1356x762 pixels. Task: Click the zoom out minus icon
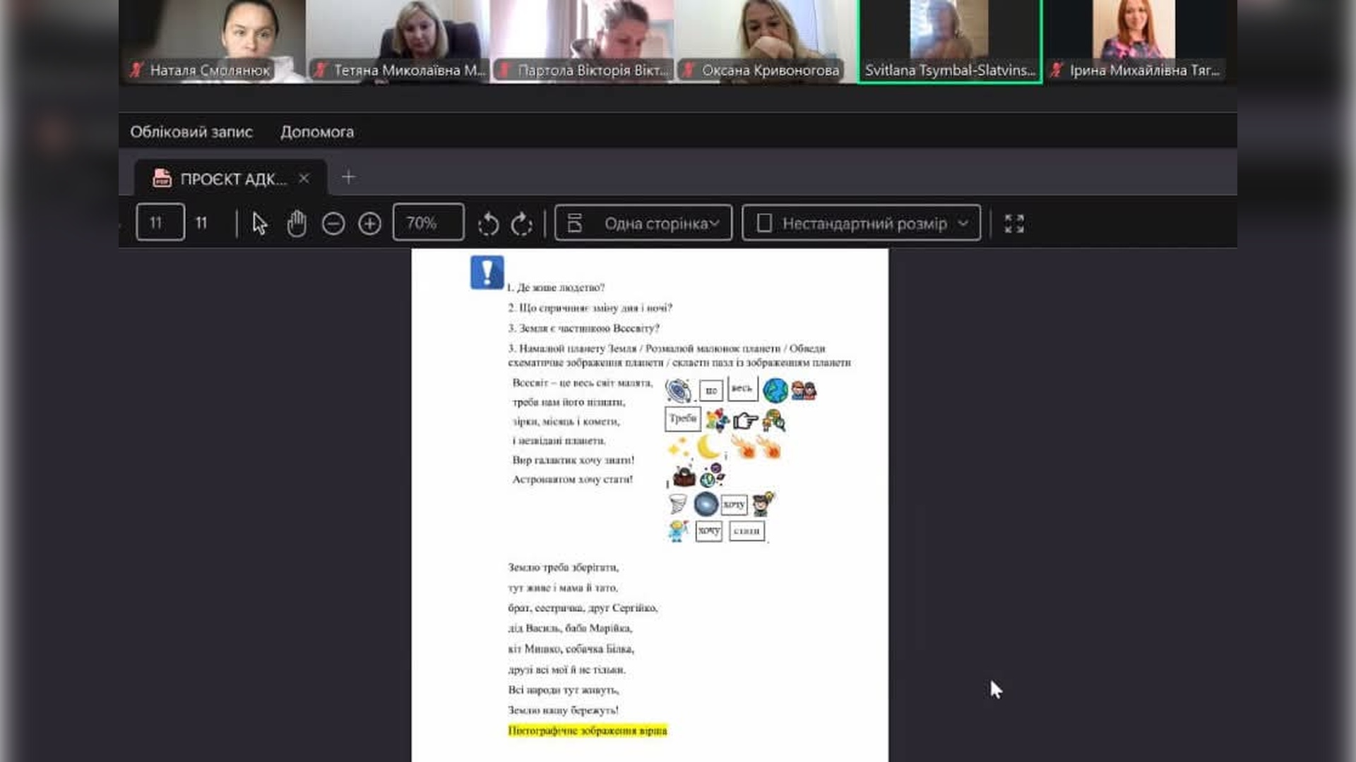click(333, 224)
